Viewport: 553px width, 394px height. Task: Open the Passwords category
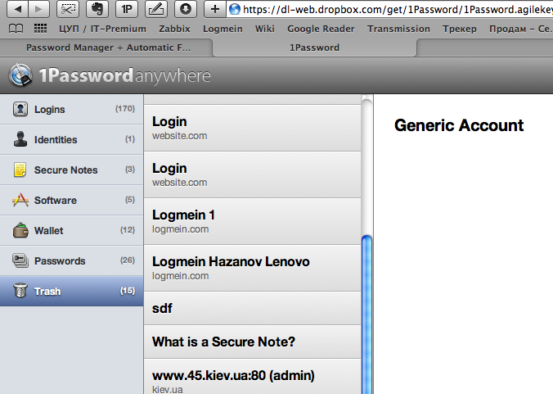[x=72, y=261]
